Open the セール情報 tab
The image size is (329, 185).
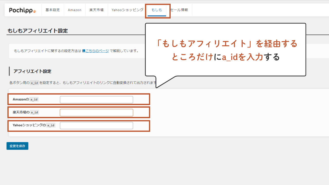(x=179, y=10)
